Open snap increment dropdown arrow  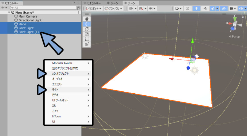155,8
